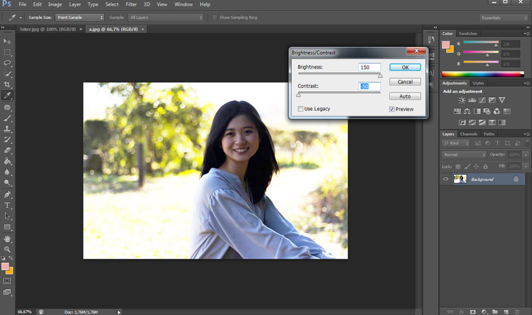
Task: Select the Pen tool
Action: tap(8, 195)
